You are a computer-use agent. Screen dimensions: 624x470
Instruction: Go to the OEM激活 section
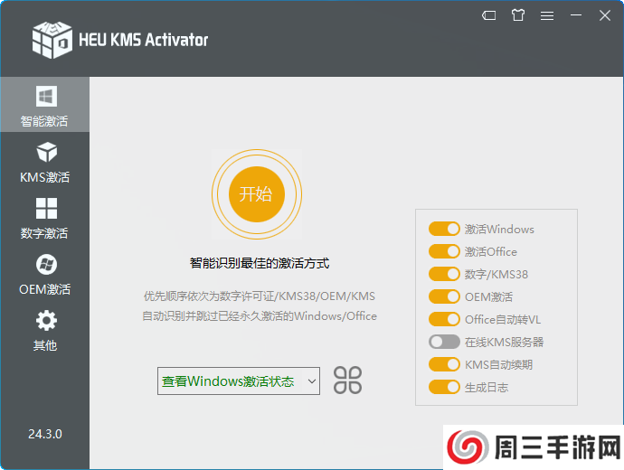point(45,274)
